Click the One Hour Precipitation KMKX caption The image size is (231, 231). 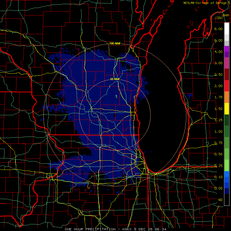[x=115, y=229]
